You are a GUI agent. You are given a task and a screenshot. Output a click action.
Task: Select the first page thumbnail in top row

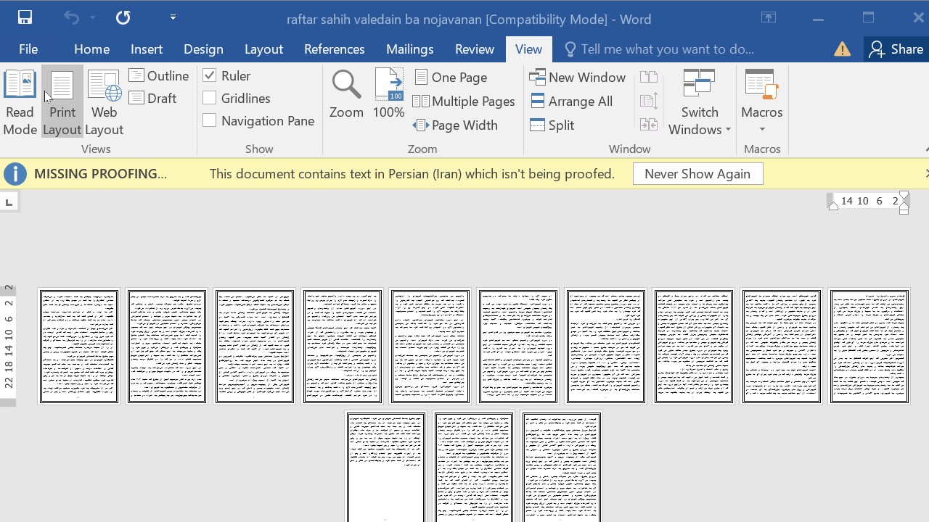79,347
